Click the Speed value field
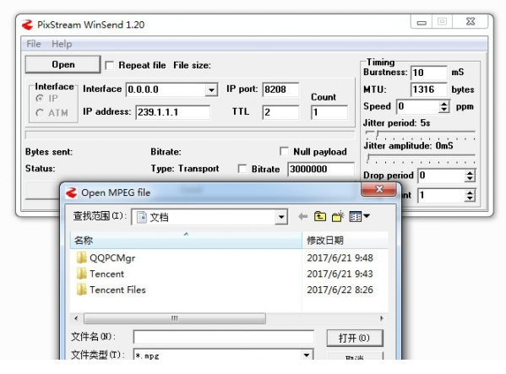Image resolution: width=506 pixels, height=374 pixels. pos(417,106)
